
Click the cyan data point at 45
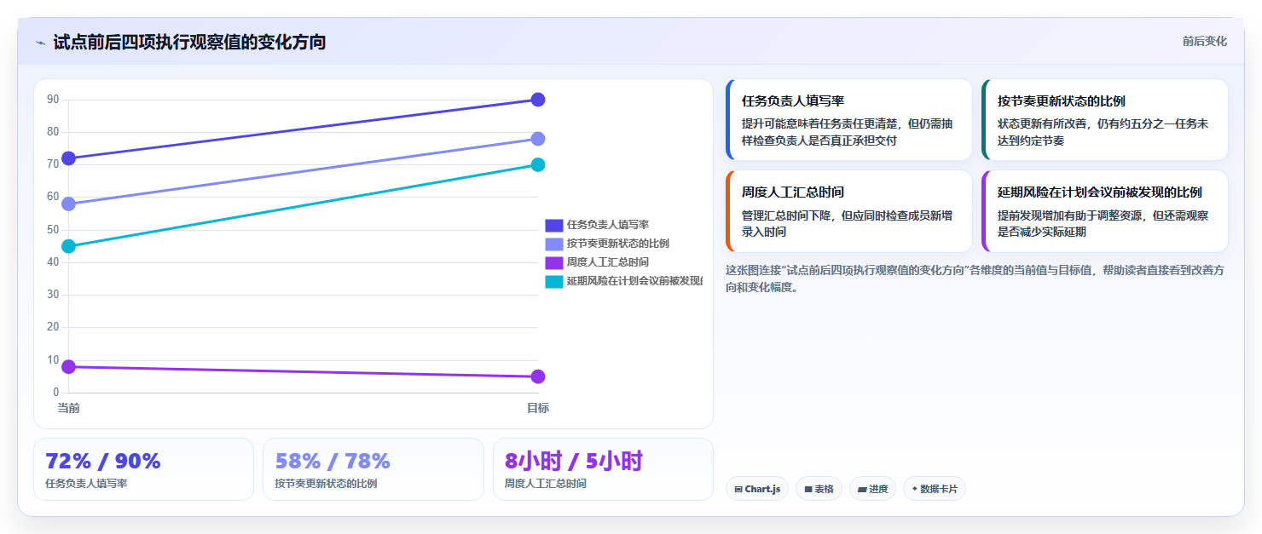coord(68,246)
